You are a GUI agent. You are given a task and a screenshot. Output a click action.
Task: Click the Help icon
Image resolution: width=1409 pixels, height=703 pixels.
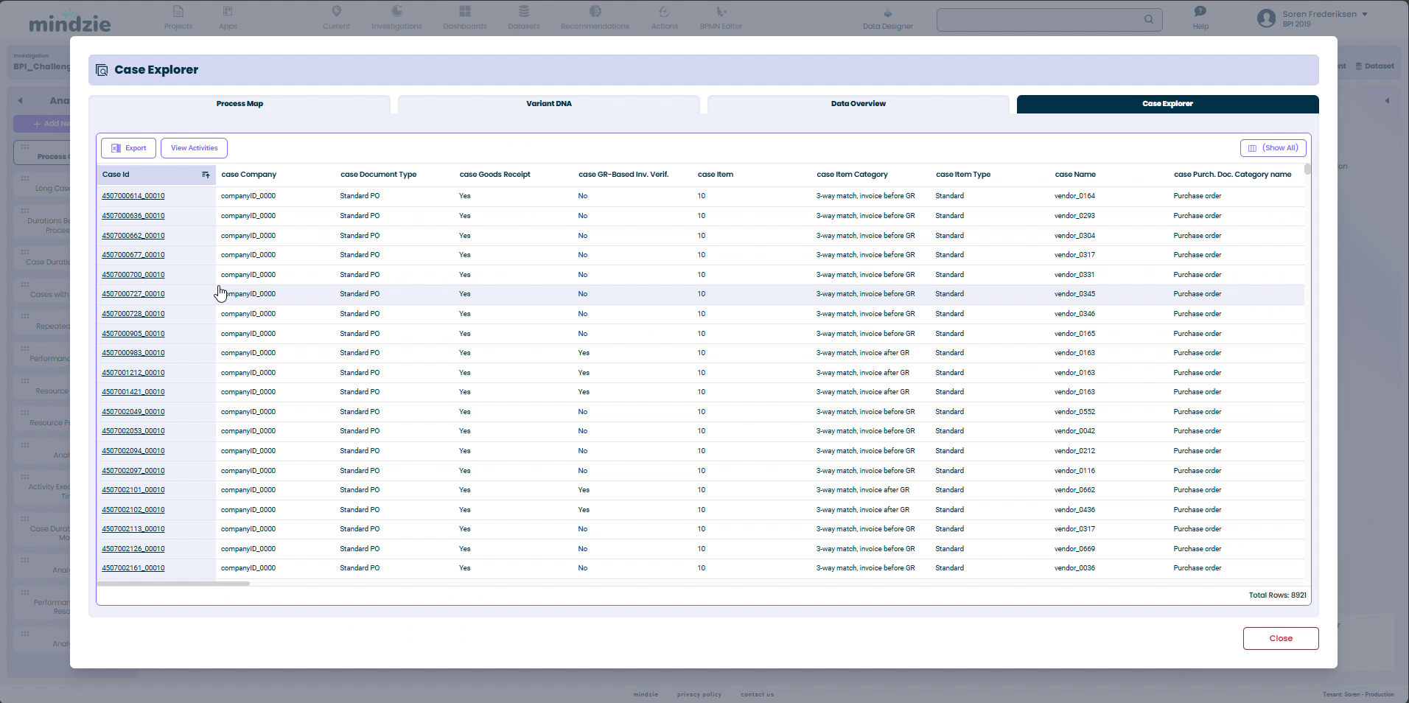click(1200, 12)
